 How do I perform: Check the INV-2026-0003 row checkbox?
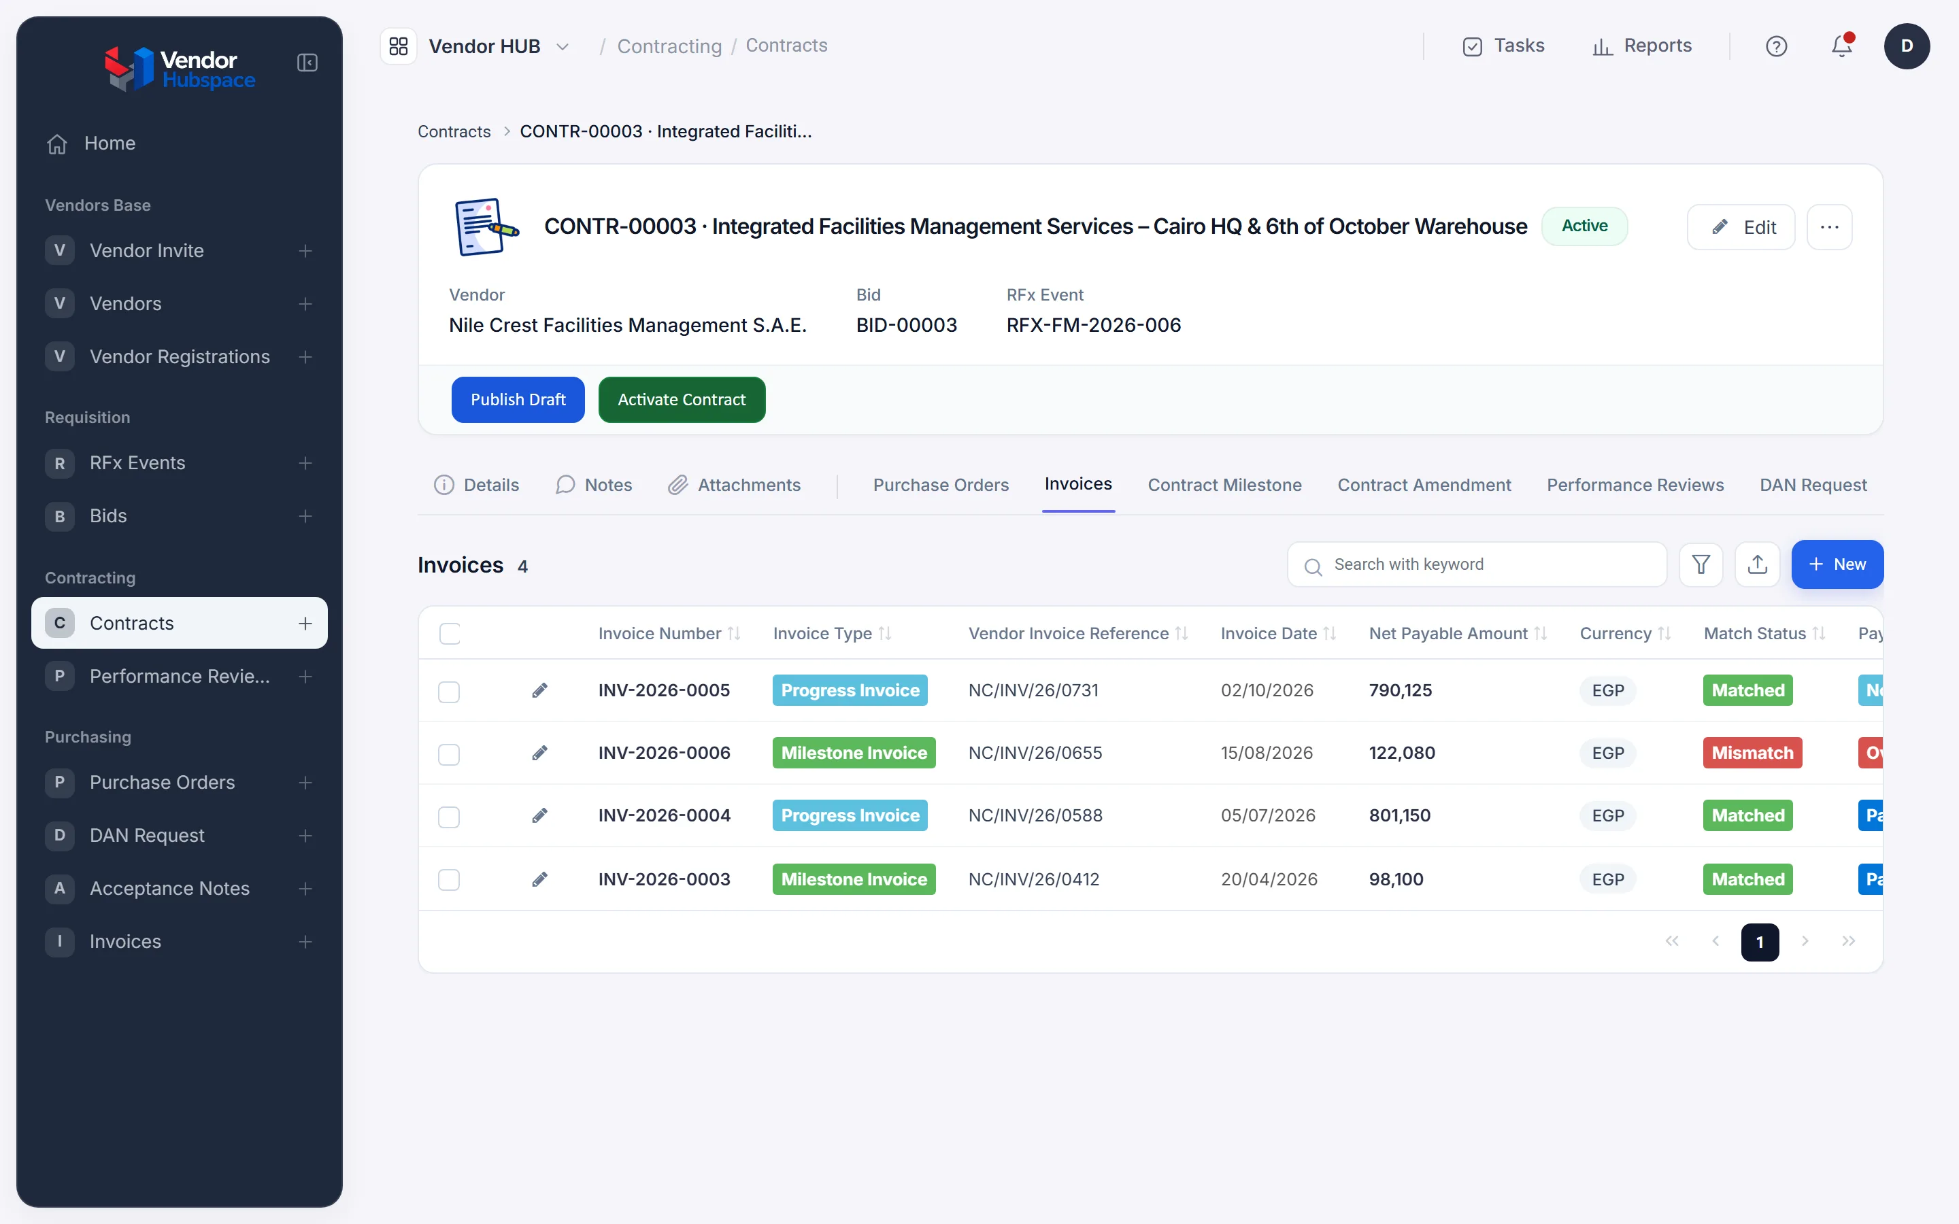point(448,880)
